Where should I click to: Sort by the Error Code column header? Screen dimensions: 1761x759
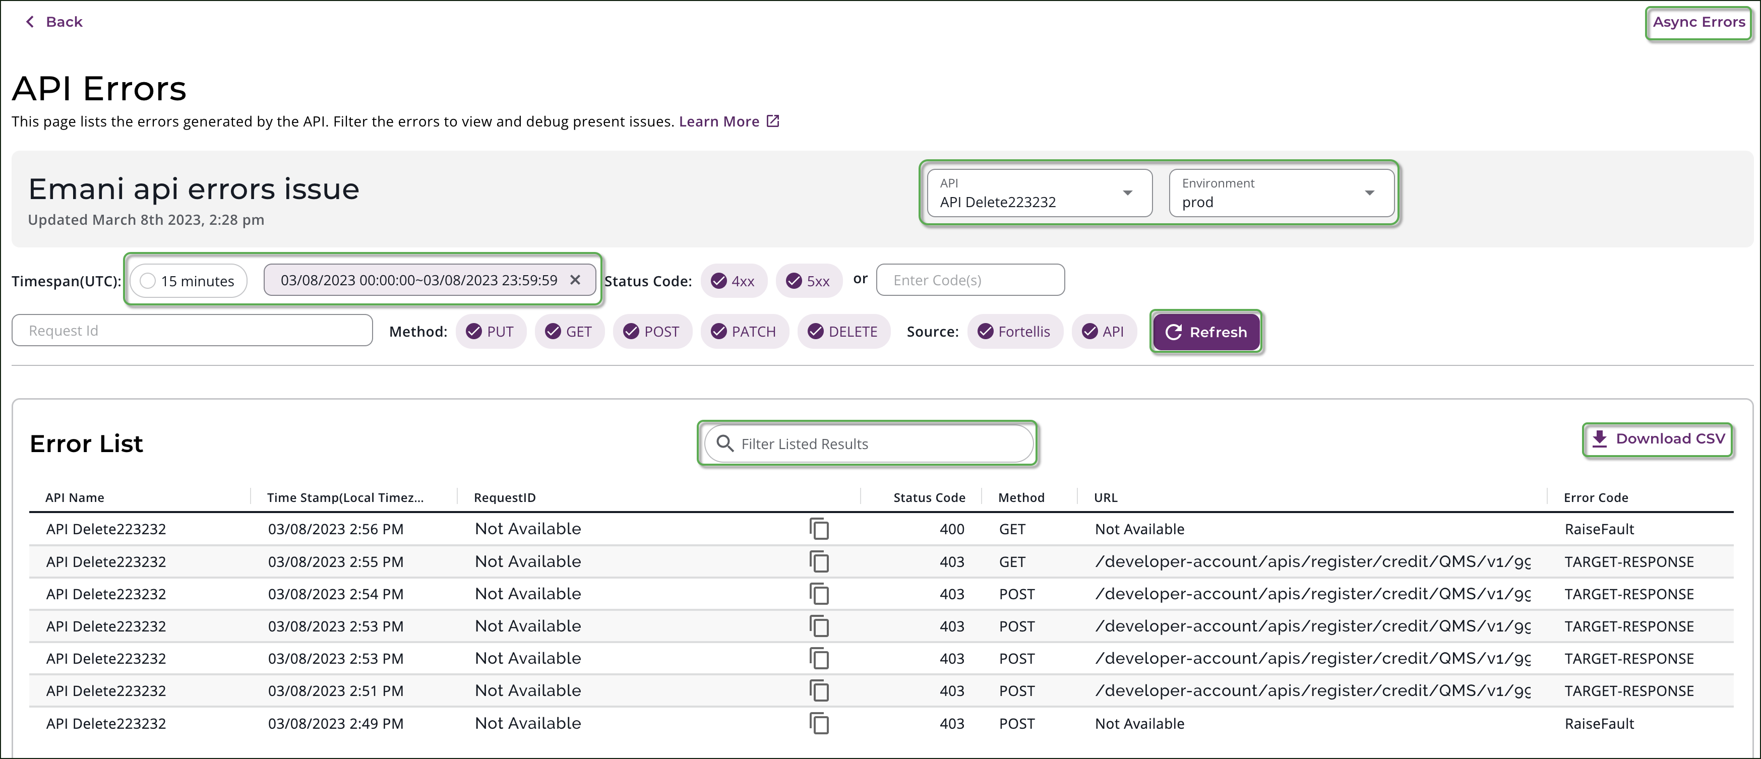pos(1596,497)
